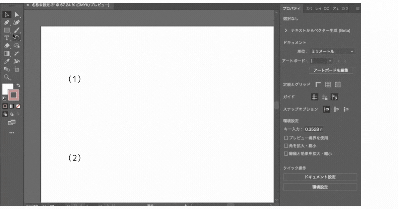
Task: Apply None (red slash) to stroke
Action: point(18,106)
